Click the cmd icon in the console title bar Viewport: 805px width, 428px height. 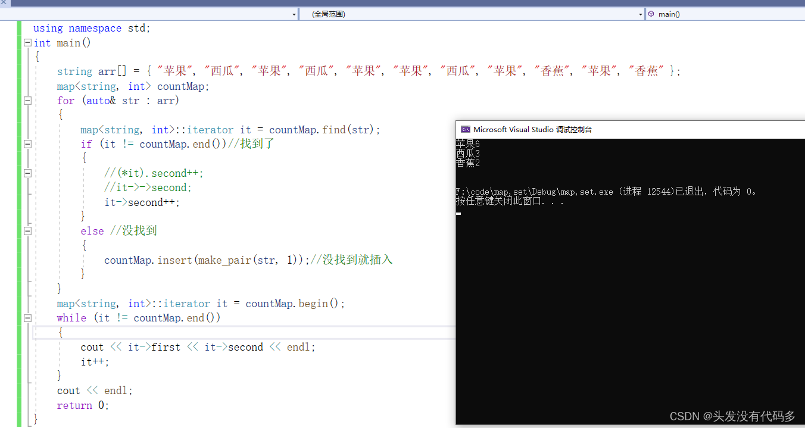(x=465, y=129)
